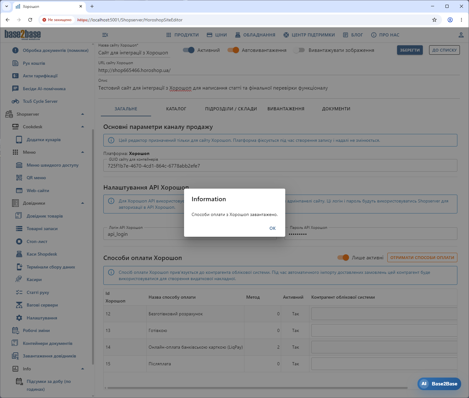Click the Робочі зміни calendar icon
The height and width of the screenshot is (398, 469).
15,330
